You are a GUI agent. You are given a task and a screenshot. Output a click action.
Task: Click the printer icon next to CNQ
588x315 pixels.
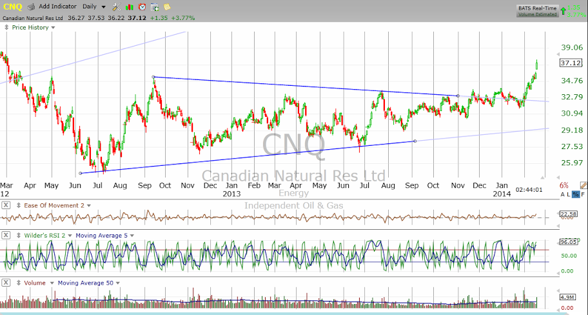32,6
